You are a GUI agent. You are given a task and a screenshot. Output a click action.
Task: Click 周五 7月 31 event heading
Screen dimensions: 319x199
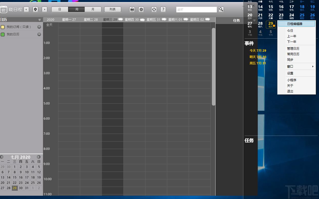(x=258, y=63)
